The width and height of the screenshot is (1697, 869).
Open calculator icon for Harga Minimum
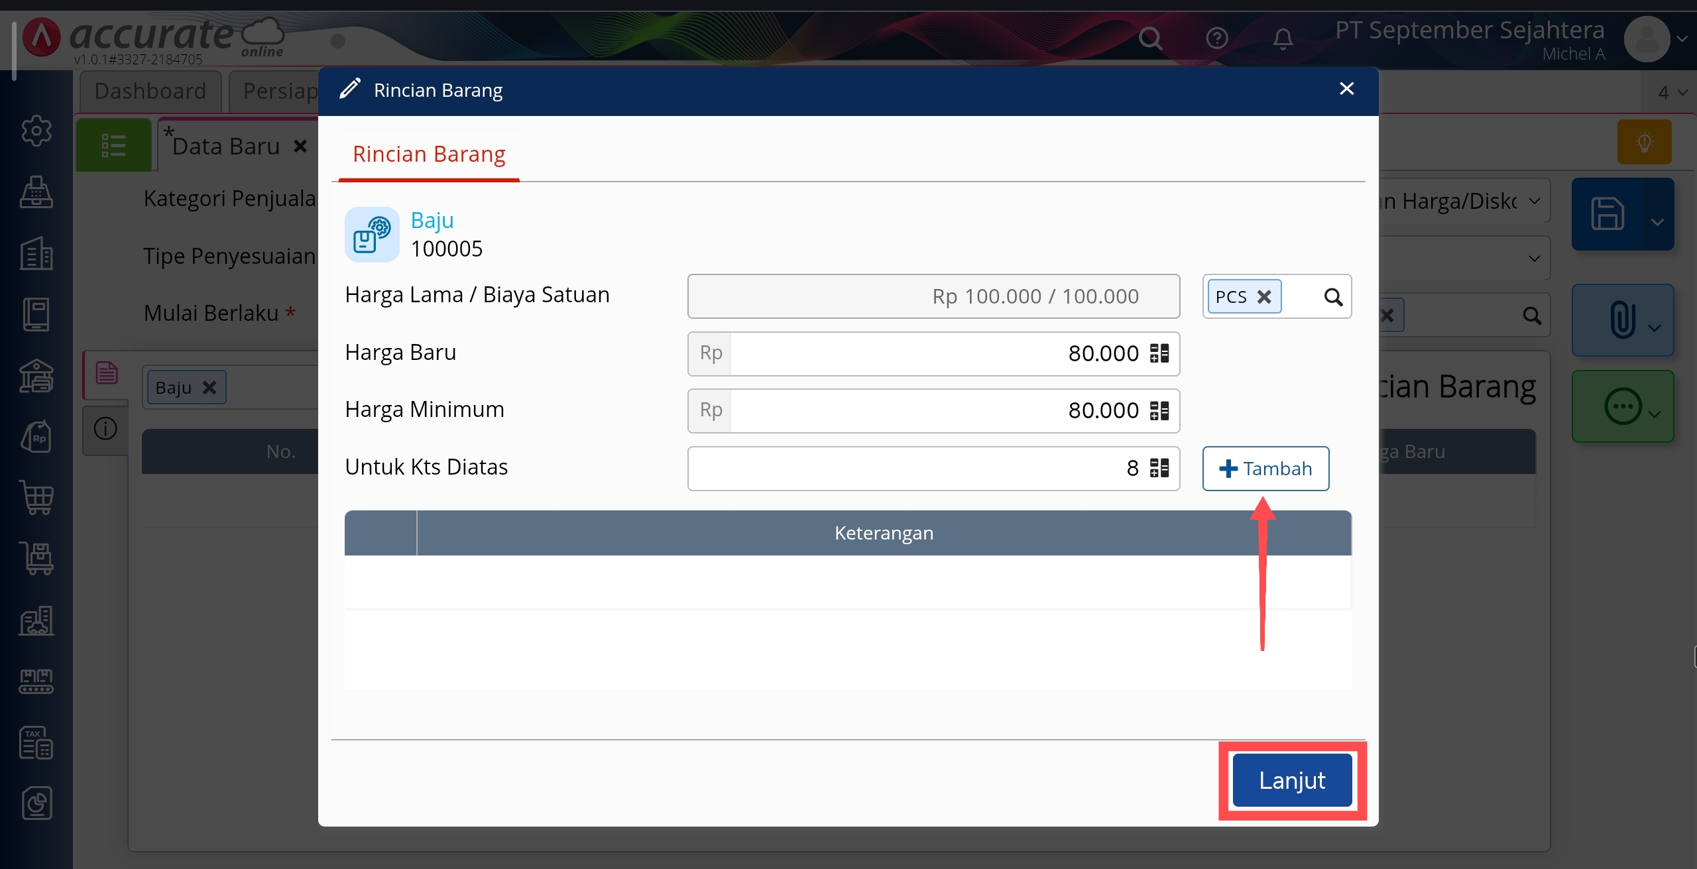click(x=1159, y=410)
